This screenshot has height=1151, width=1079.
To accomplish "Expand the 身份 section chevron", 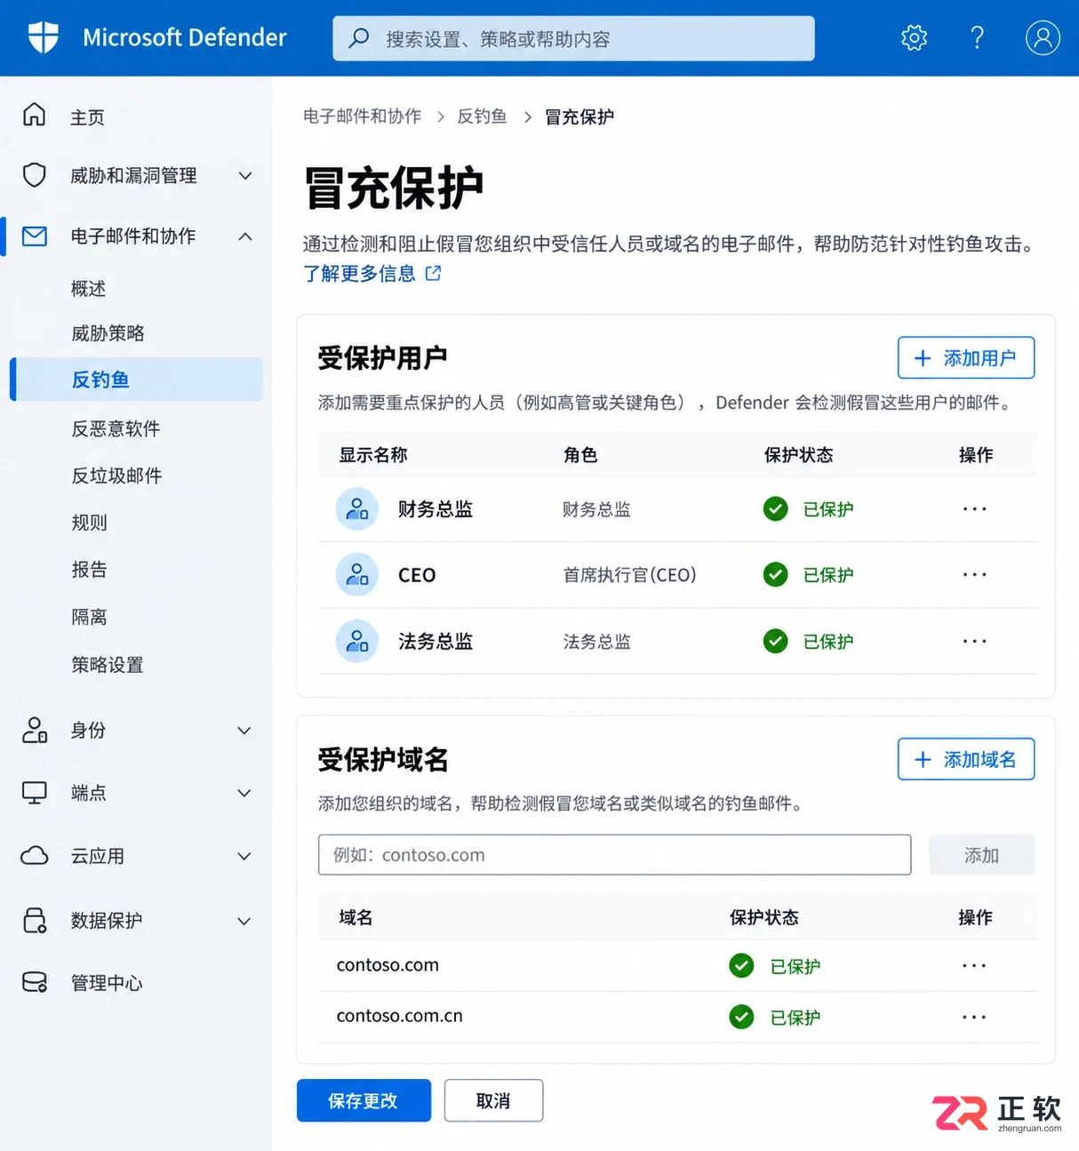I will [x=244, y=731].
